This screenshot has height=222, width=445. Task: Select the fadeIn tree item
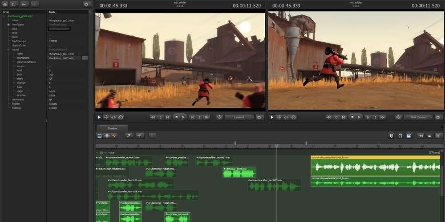(x=16, y=104)
